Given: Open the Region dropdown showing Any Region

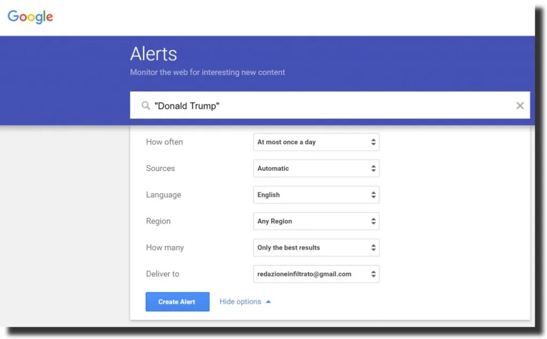Looking at the screenshot, I should (310, 221).
